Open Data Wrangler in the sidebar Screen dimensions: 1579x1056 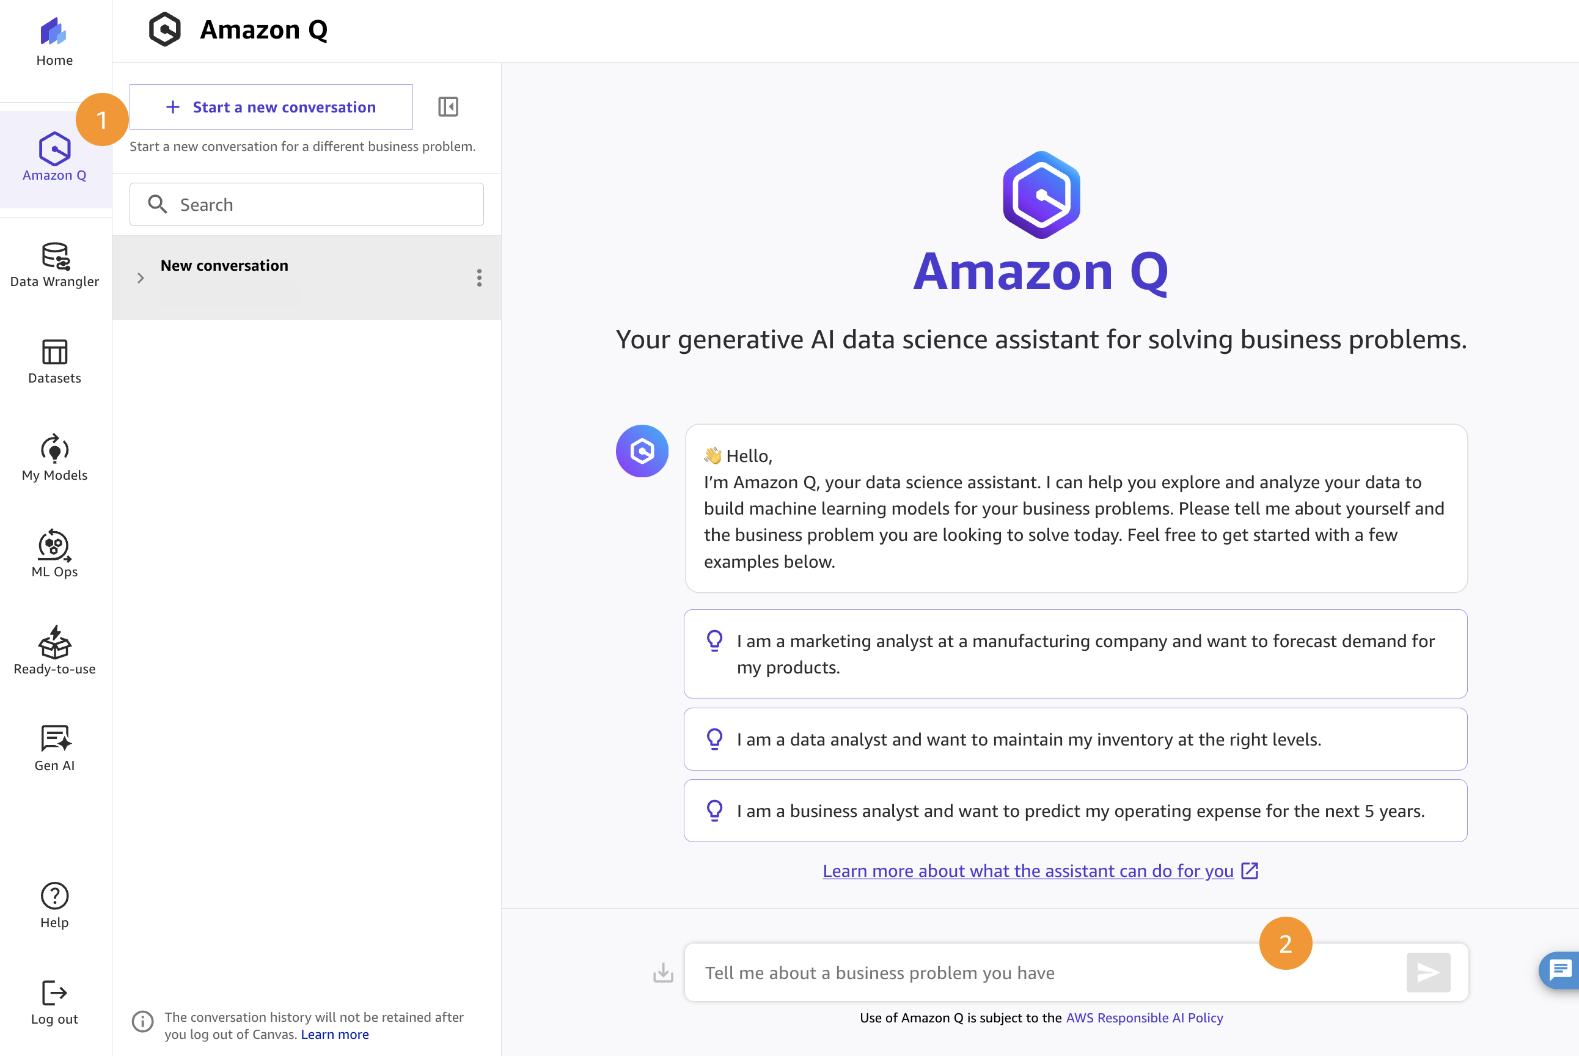tap(54, 256)
